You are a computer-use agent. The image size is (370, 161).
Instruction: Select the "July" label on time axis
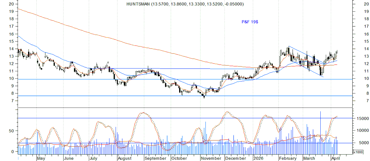point(94,159)
